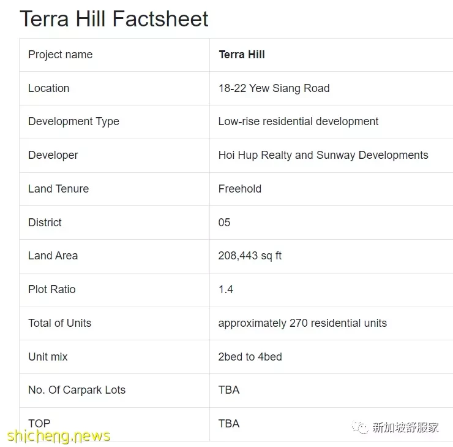Click the Land Tenure label

pyautogui.click(x=58, y=189)
